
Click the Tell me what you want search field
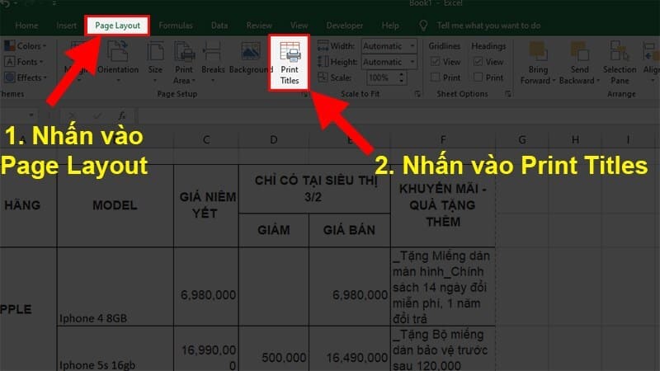pos(488,26)
